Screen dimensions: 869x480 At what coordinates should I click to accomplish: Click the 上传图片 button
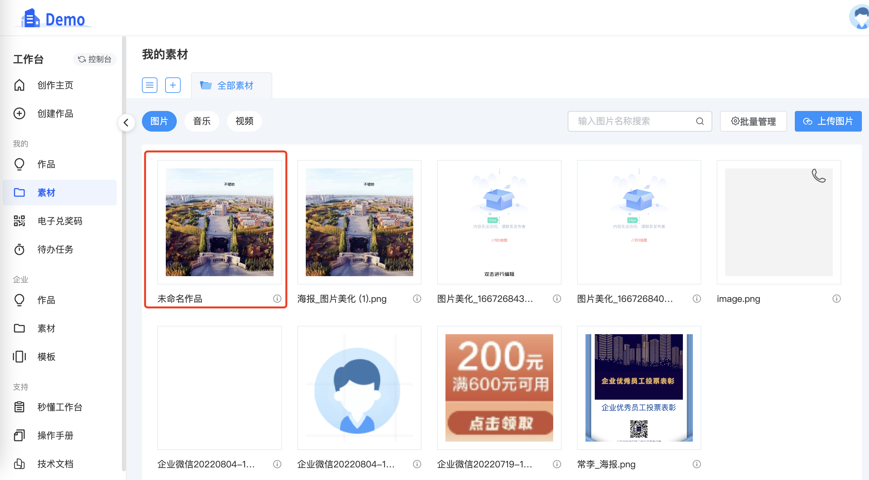pos(828,121)
